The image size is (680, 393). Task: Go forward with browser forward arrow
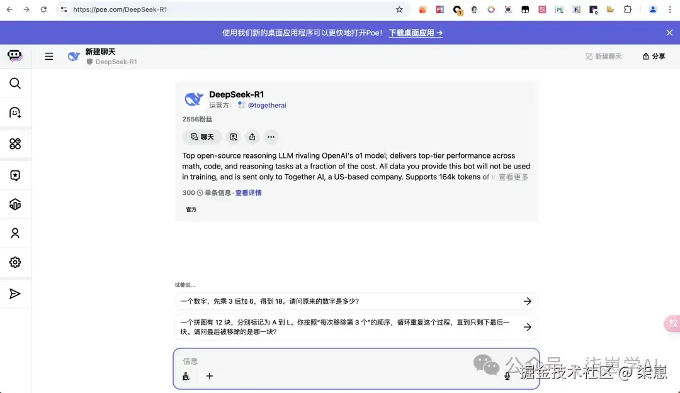click(x=26, y=9)
